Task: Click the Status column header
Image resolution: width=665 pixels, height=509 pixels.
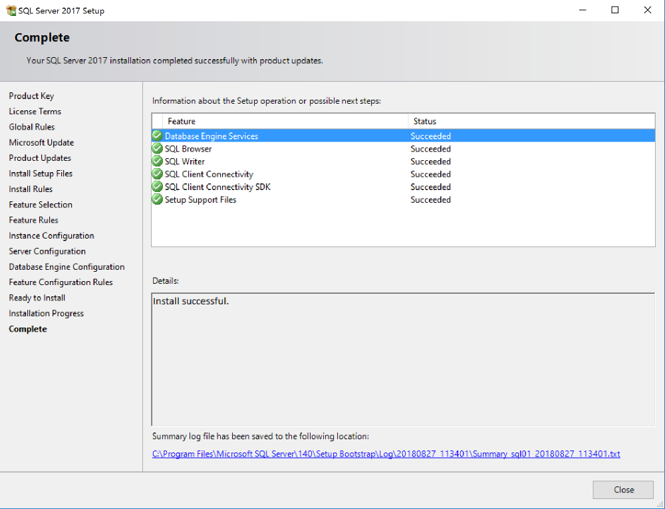Action: [x=531, y=121]
